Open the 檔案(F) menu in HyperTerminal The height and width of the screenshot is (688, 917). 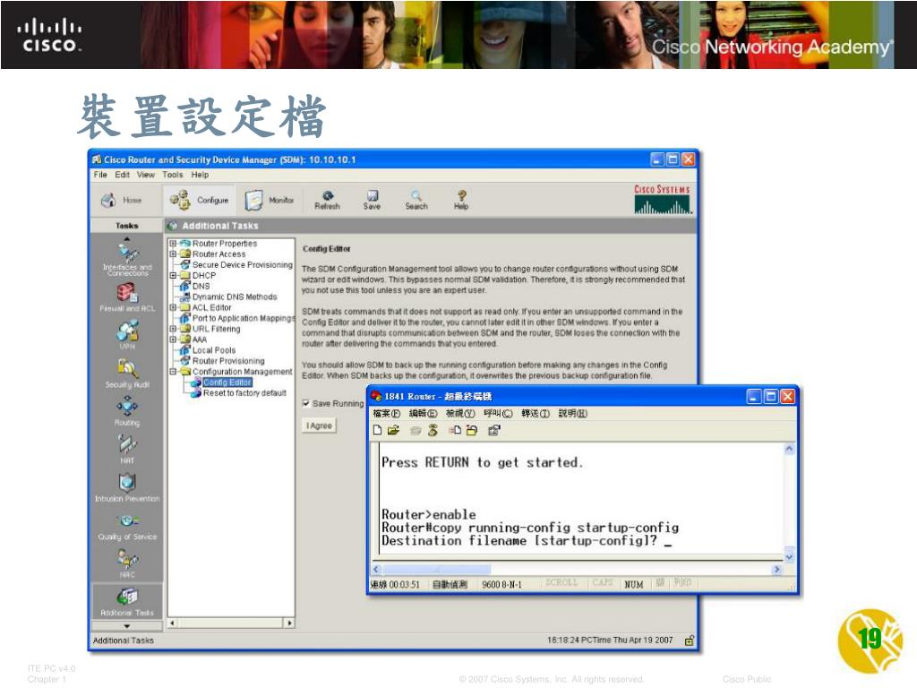click(387, 414)
